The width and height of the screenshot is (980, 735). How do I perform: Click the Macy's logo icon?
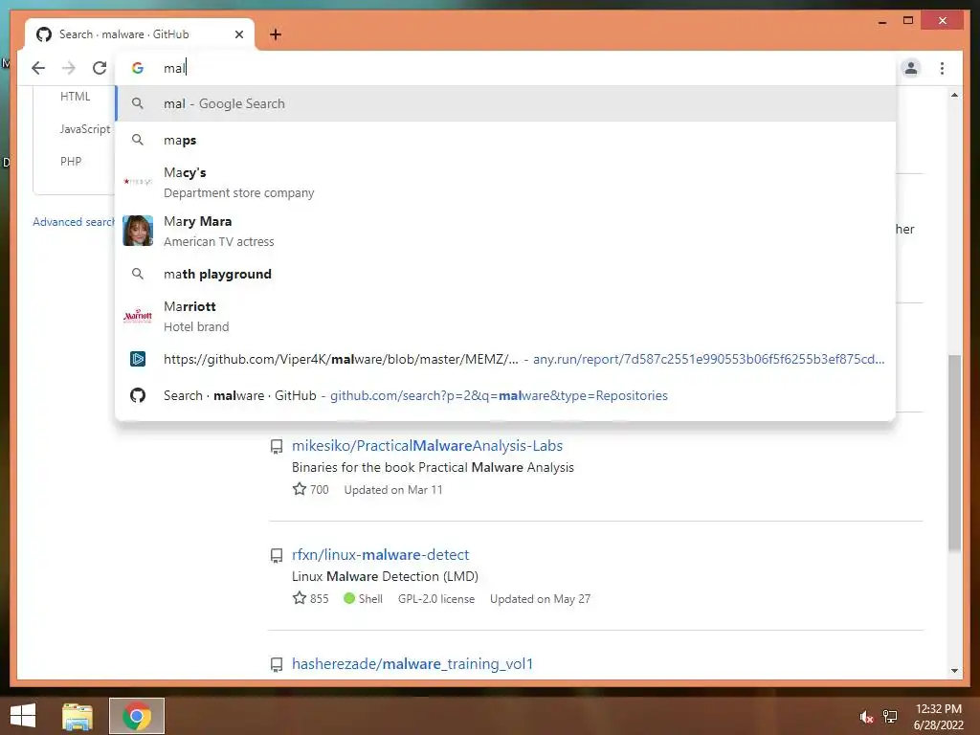(x=138, y=181)
